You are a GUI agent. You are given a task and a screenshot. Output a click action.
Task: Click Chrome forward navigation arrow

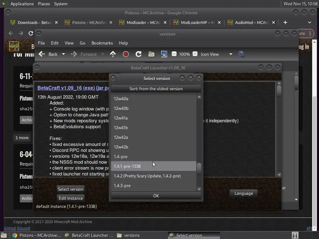(21, 33)
